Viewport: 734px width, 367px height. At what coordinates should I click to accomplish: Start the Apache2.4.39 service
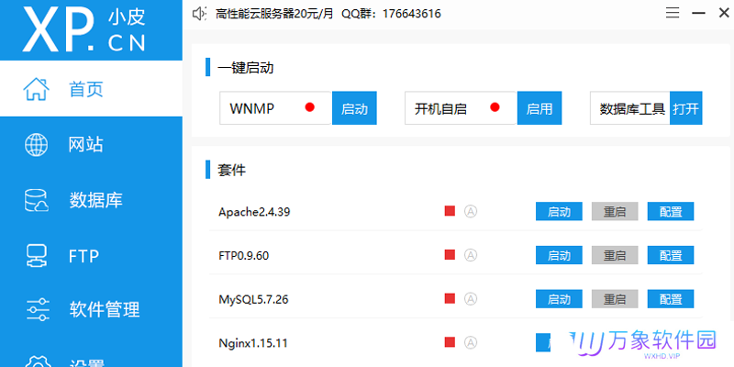pyautogui.click(x=559, y=212)
